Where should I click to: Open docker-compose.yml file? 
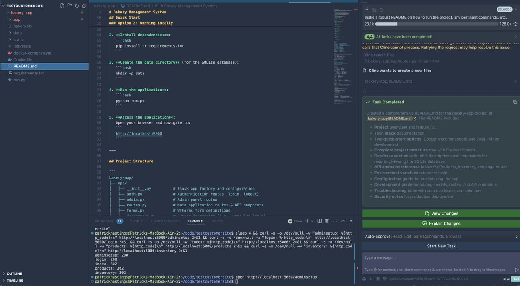(44, 53)
